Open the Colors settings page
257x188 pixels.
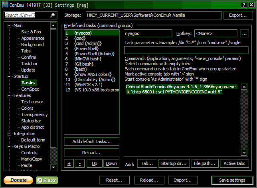[x=27, y=108]
